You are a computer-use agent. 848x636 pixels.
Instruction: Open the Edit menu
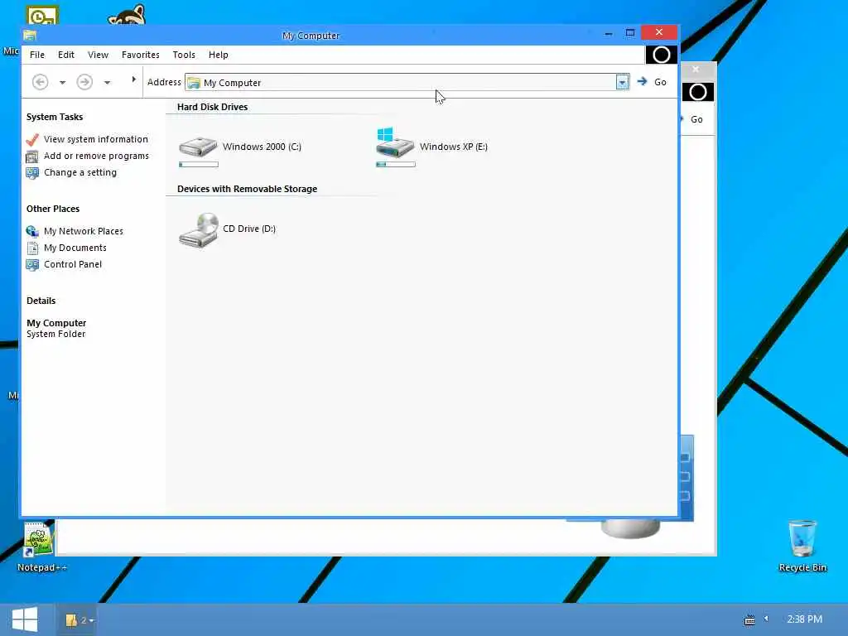point(66,55)
